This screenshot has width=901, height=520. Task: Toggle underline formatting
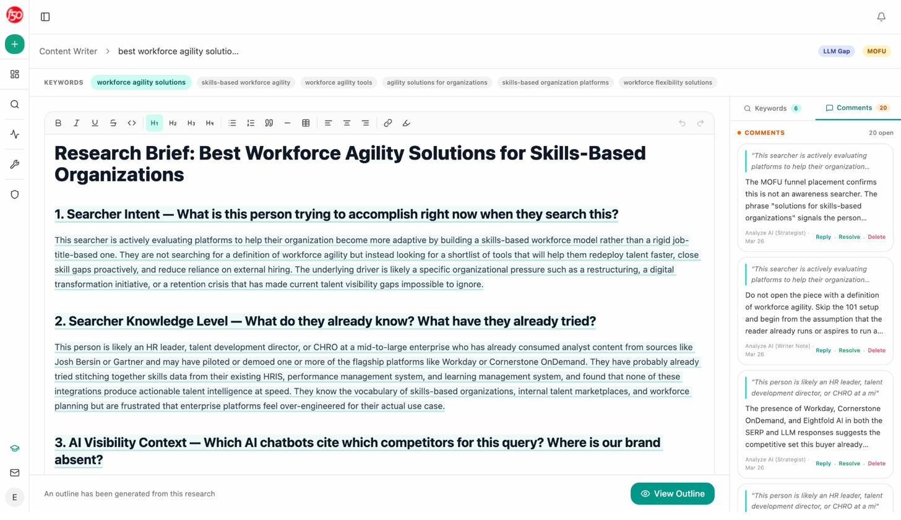click(x=95, y=123)
